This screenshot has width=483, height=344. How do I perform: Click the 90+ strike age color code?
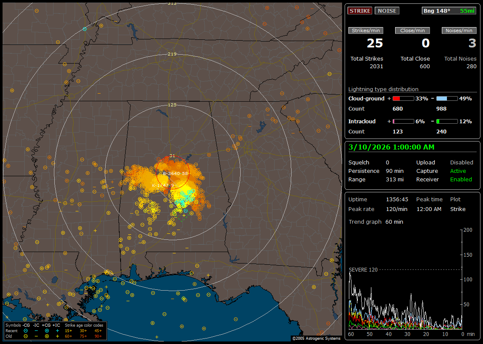[x=98, y=336]
